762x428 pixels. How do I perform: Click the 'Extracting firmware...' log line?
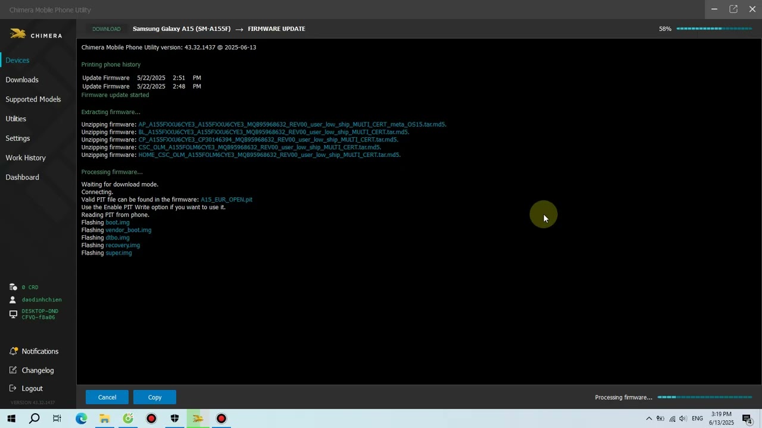point(111,112)
